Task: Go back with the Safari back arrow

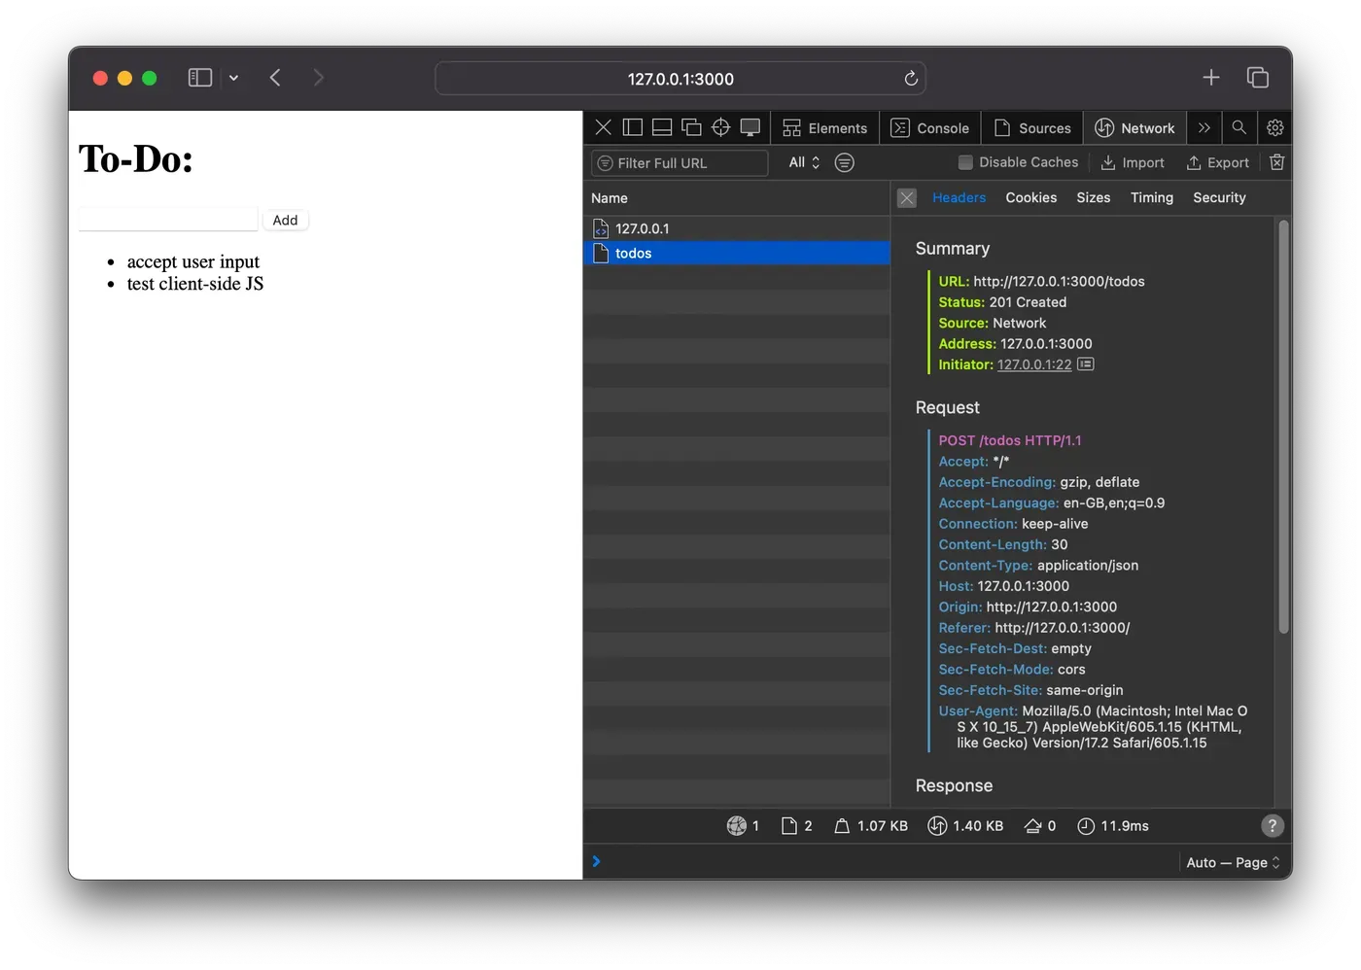Action: [275, 78]
